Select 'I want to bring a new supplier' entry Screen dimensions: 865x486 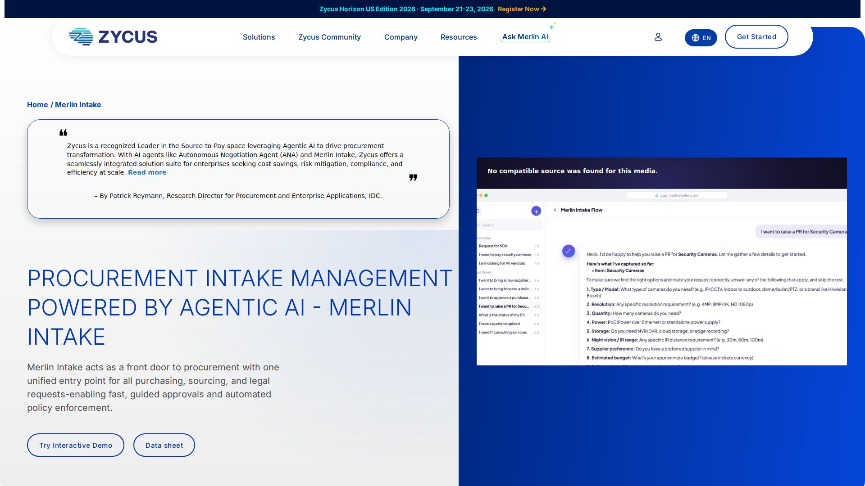coord(509,280)
